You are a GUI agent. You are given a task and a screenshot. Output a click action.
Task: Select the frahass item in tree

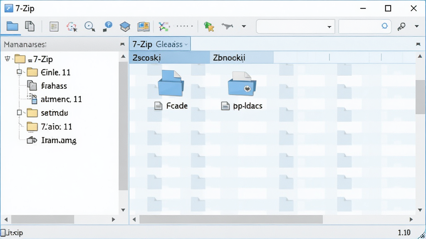tap(47, 86)
